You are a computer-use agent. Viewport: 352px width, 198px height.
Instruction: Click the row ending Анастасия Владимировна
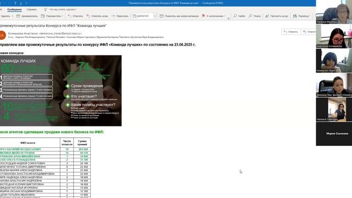pos(45,174)
